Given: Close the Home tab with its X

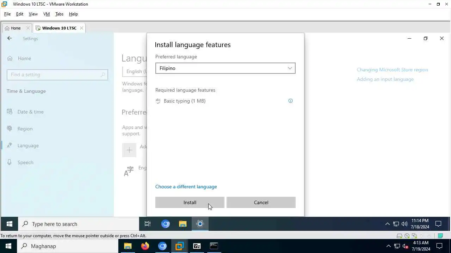Looking at the screenshot, I should (x=28, y=28).
